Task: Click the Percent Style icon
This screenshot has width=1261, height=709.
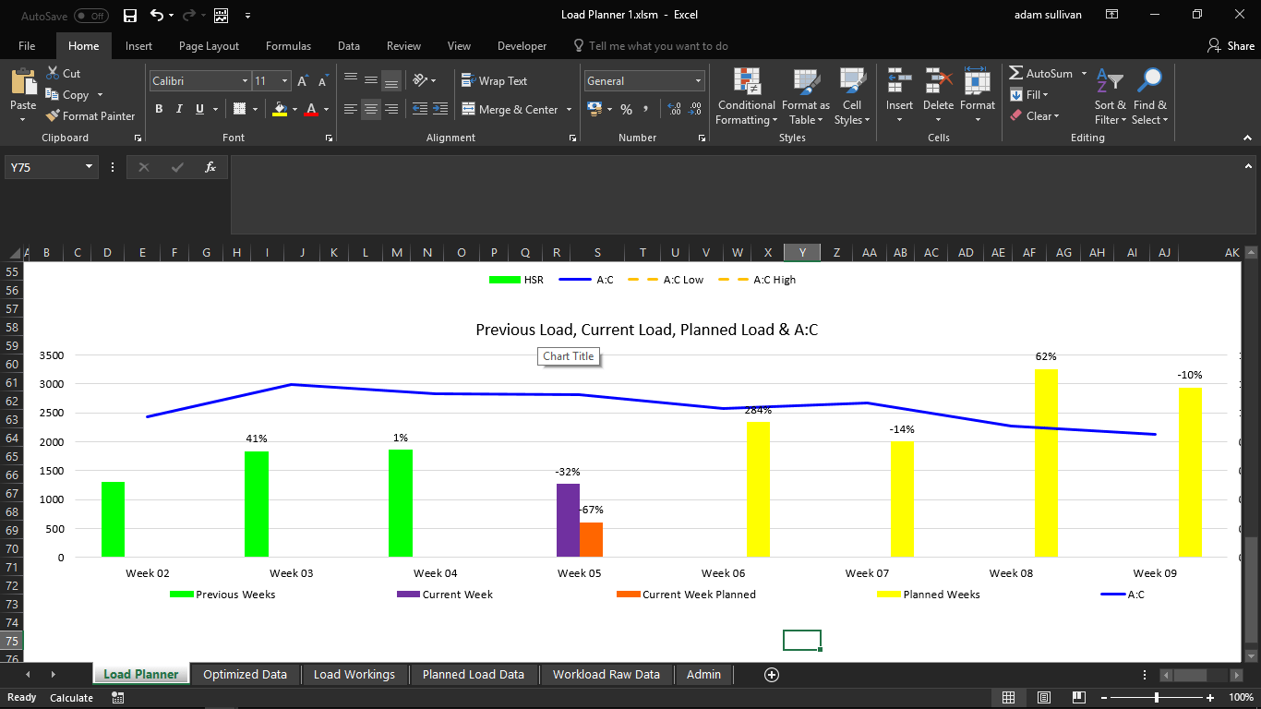Action: tap(626, 109)
